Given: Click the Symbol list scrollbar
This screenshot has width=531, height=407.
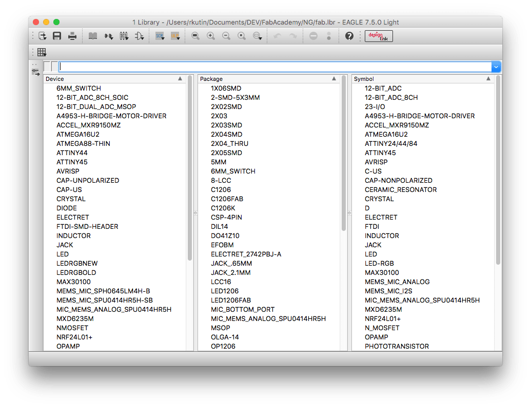Looking at the screenshot, I should (498, 170).
